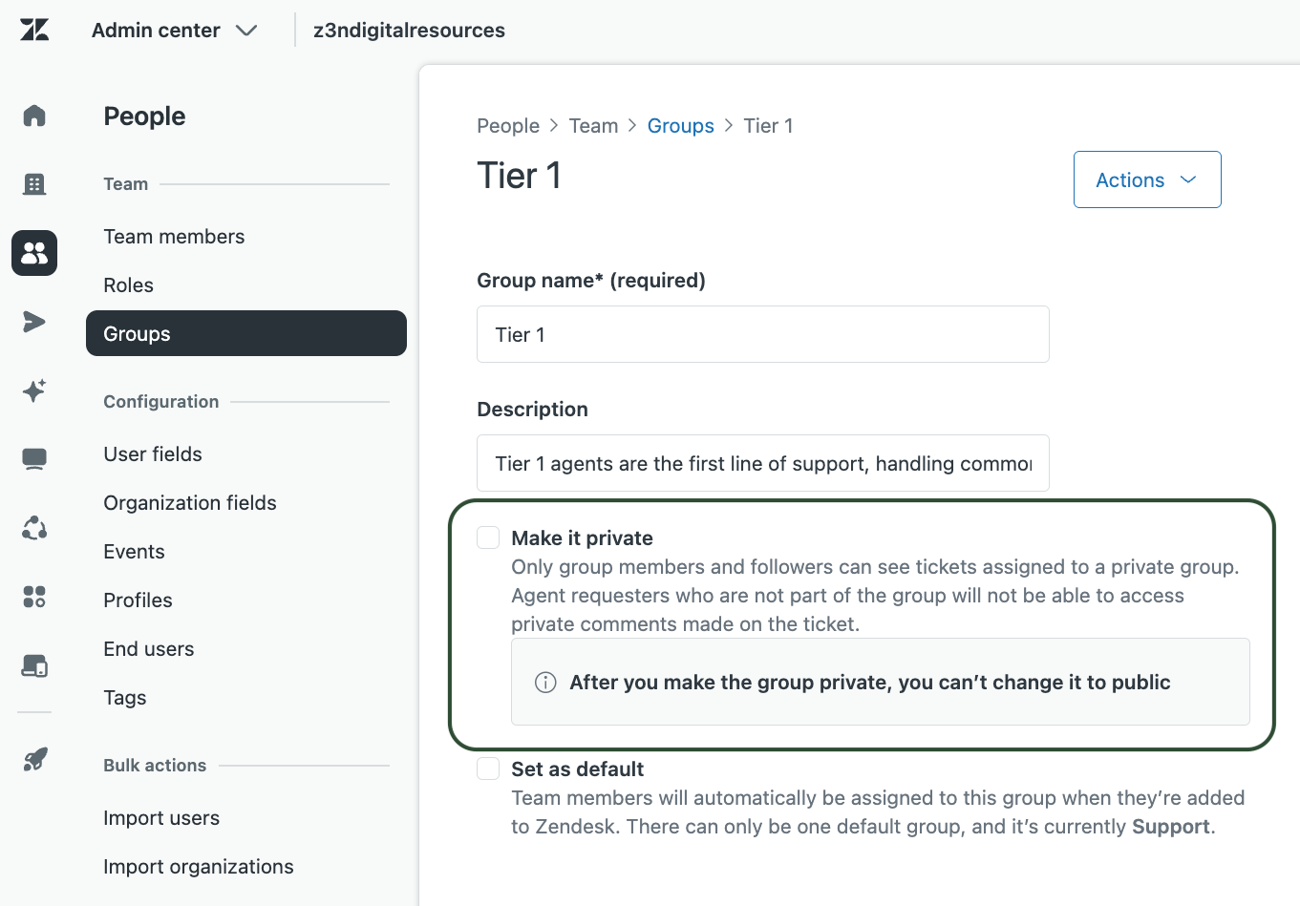The height and width of the screenshot is (906, 1300).
Task: Navigate to Team members
Action: pyautogui.click(x=174, y=236)
